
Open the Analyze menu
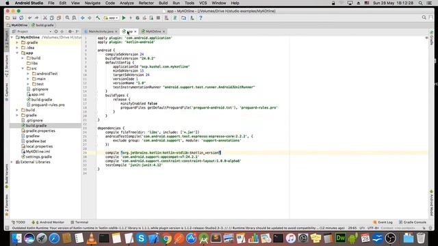coord(127,3)
